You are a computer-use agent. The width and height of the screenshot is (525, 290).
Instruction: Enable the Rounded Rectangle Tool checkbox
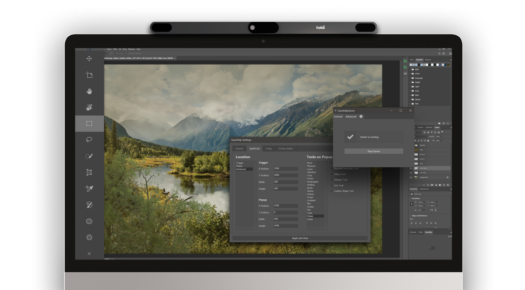pyautogui.click(x=331, y=168)
